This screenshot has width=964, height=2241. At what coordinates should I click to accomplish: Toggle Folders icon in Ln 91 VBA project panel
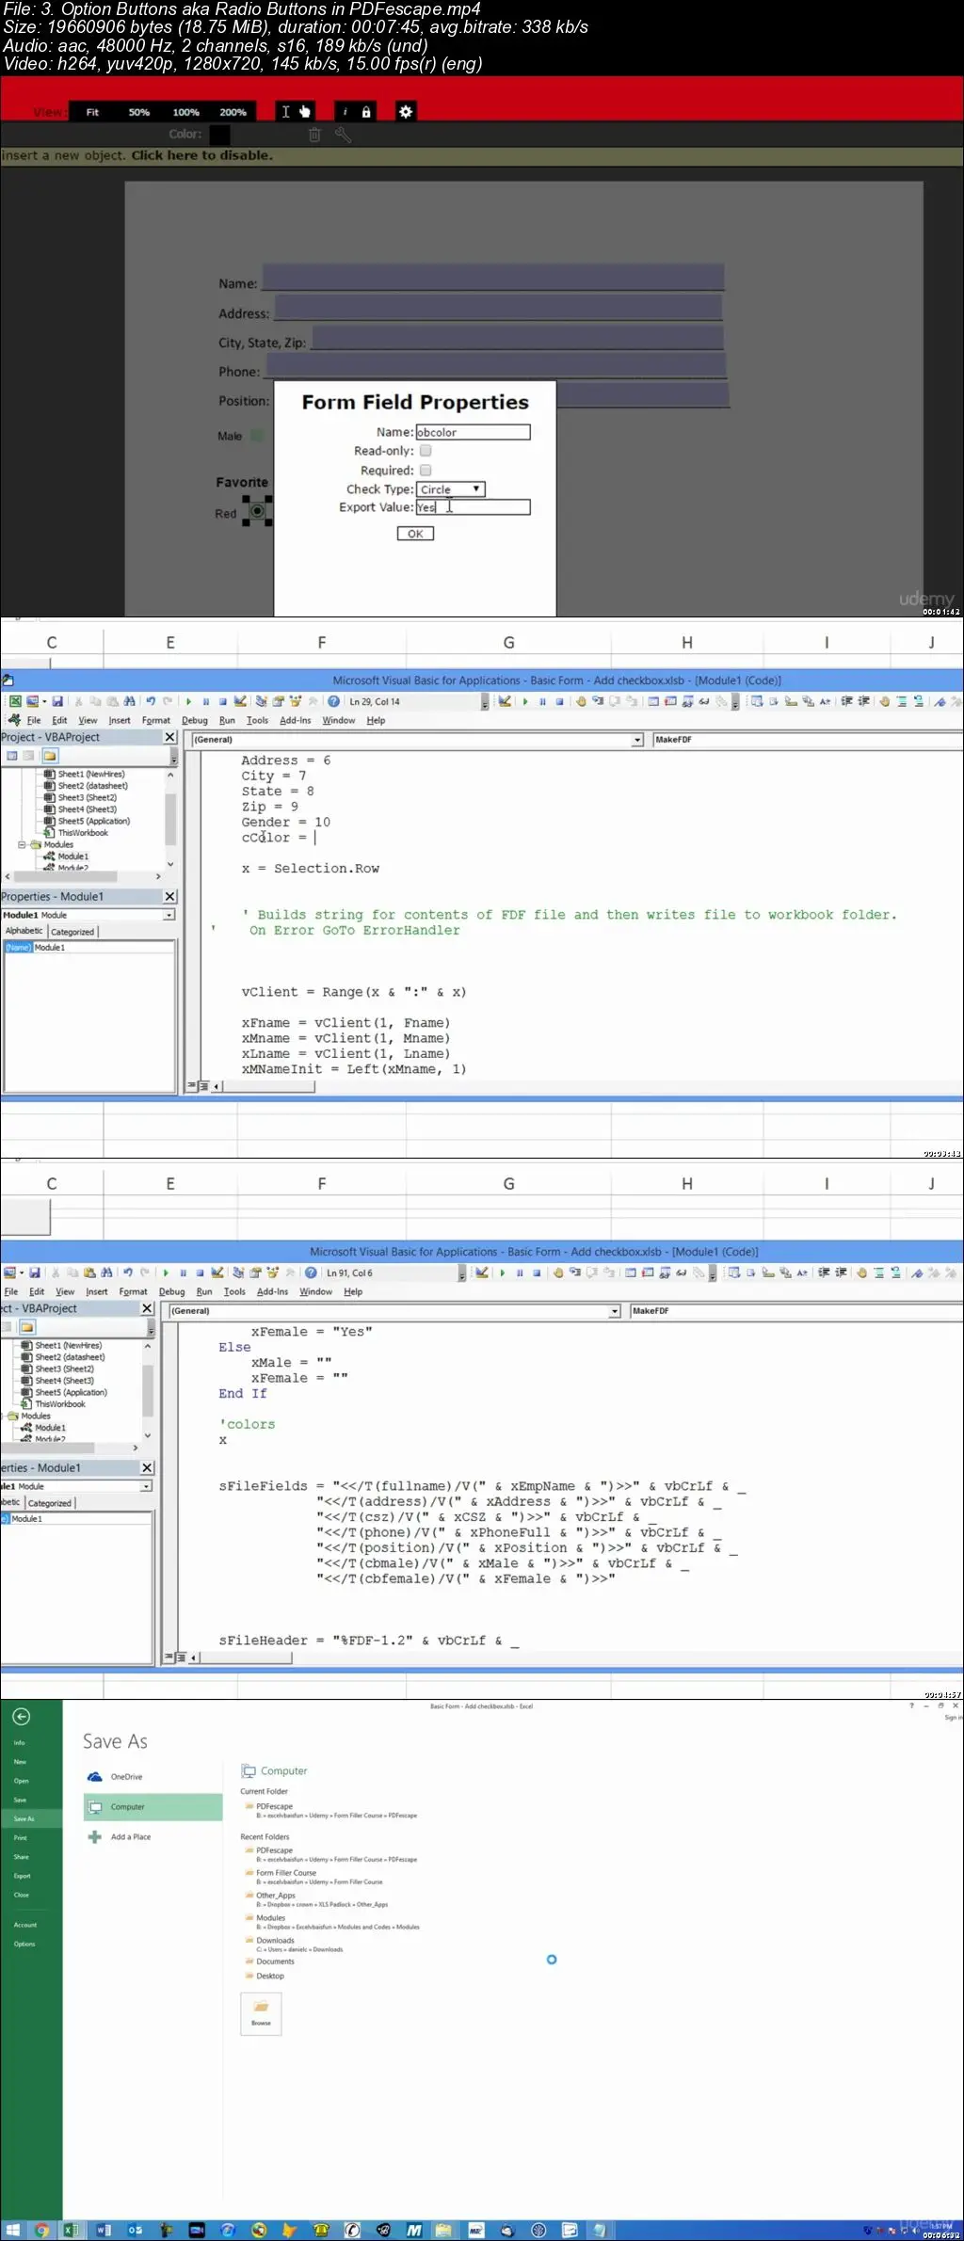pos(27,1327)
